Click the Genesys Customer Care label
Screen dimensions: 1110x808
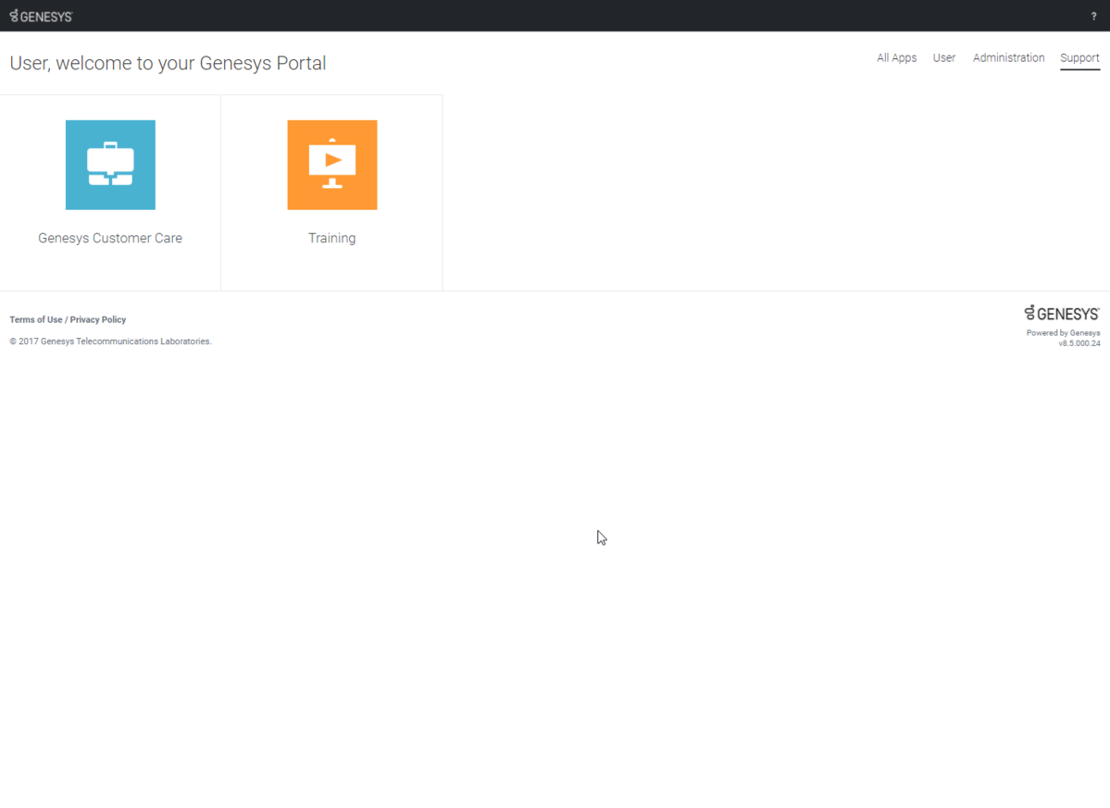point(110,239)
